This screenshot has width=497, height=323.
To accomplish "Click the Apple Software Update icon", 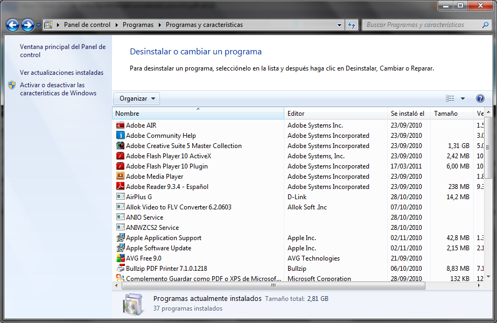I will tap(121, 248).
